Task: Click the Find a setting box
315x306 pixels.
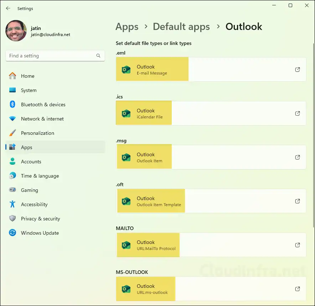Action: pos(55,56)
